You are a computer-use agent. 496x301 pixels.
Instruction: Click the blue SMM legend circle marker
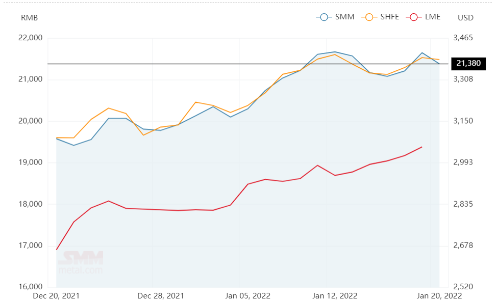tap(324, 17)
